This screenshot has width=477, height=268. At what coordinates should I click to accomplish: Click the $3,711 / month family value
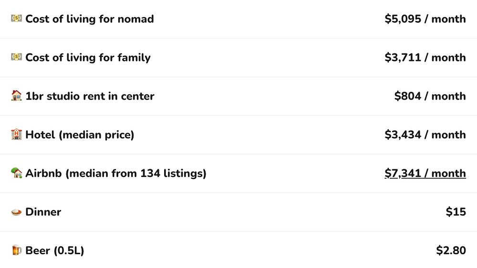click(425, 58)
